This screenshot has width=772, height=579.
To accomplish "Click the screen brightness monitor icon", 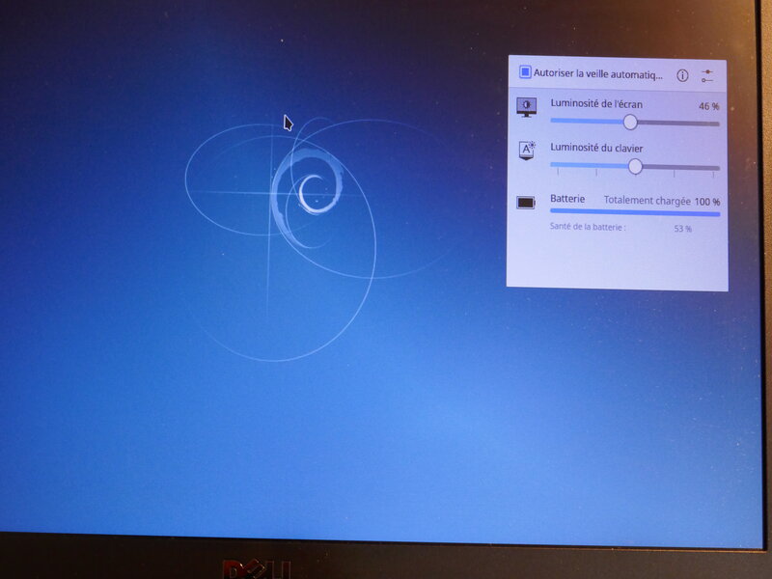I will (526, 107).
